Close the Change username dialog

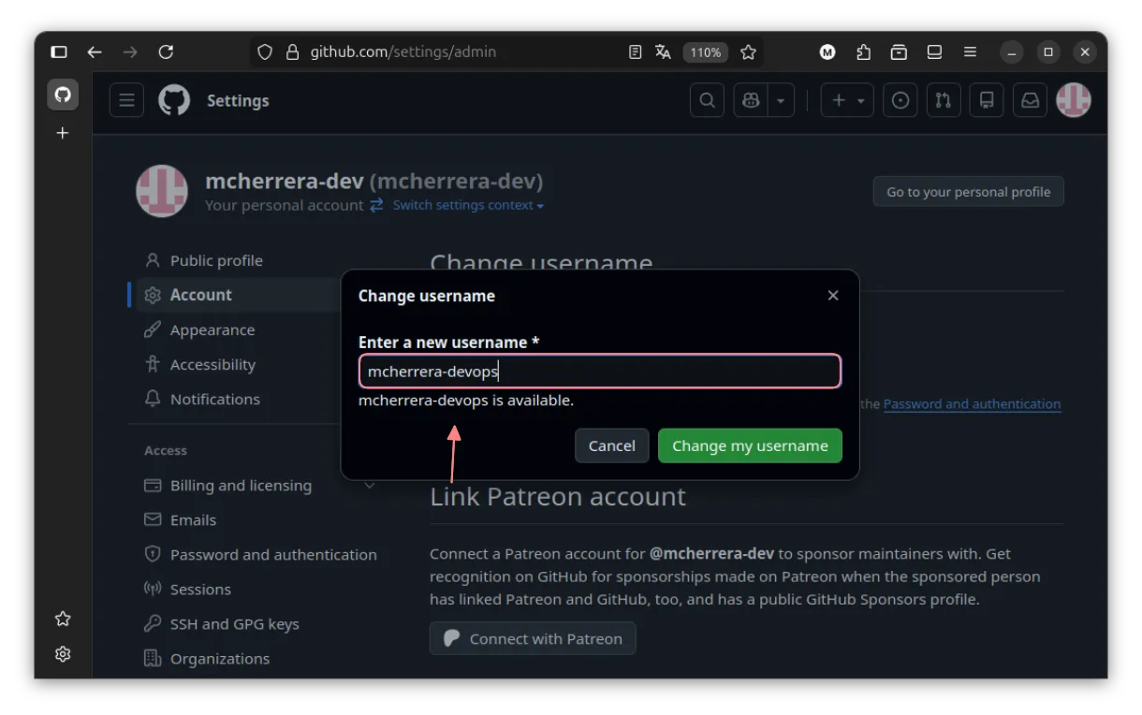[x=833, y=296]
